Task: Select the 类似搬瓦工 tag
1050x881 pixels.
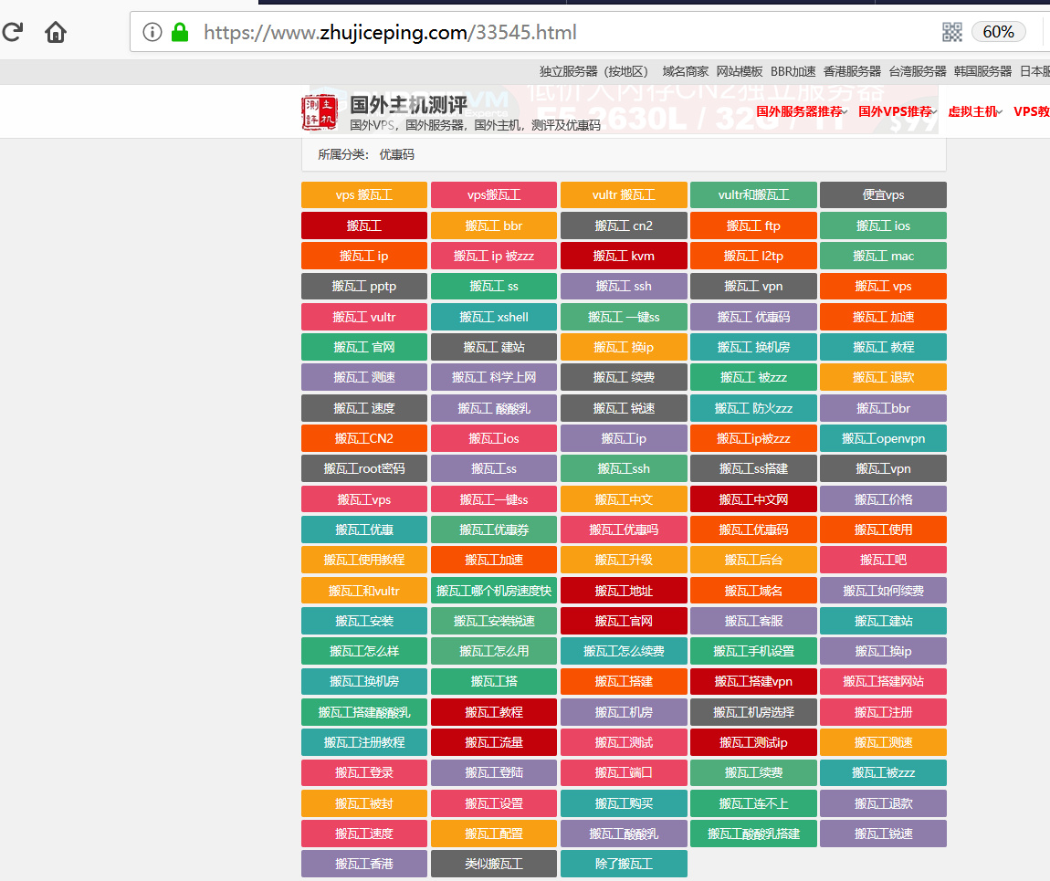Action: tap(493, 863)
